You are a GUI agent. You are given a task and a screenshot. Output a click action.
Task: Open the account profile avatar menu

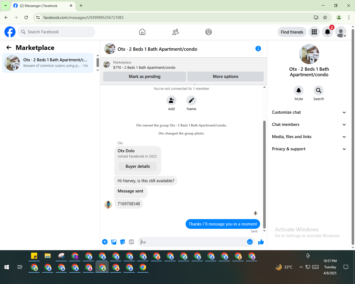(x=341, y=32)
